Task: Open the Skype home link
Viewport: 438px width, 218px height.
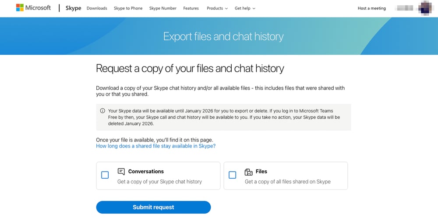Action: point(73,8)
